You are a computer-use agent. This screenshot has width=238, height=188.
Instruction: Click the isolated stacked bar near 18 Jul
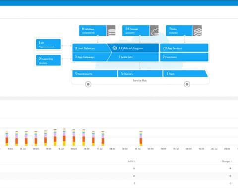(141, 139)
